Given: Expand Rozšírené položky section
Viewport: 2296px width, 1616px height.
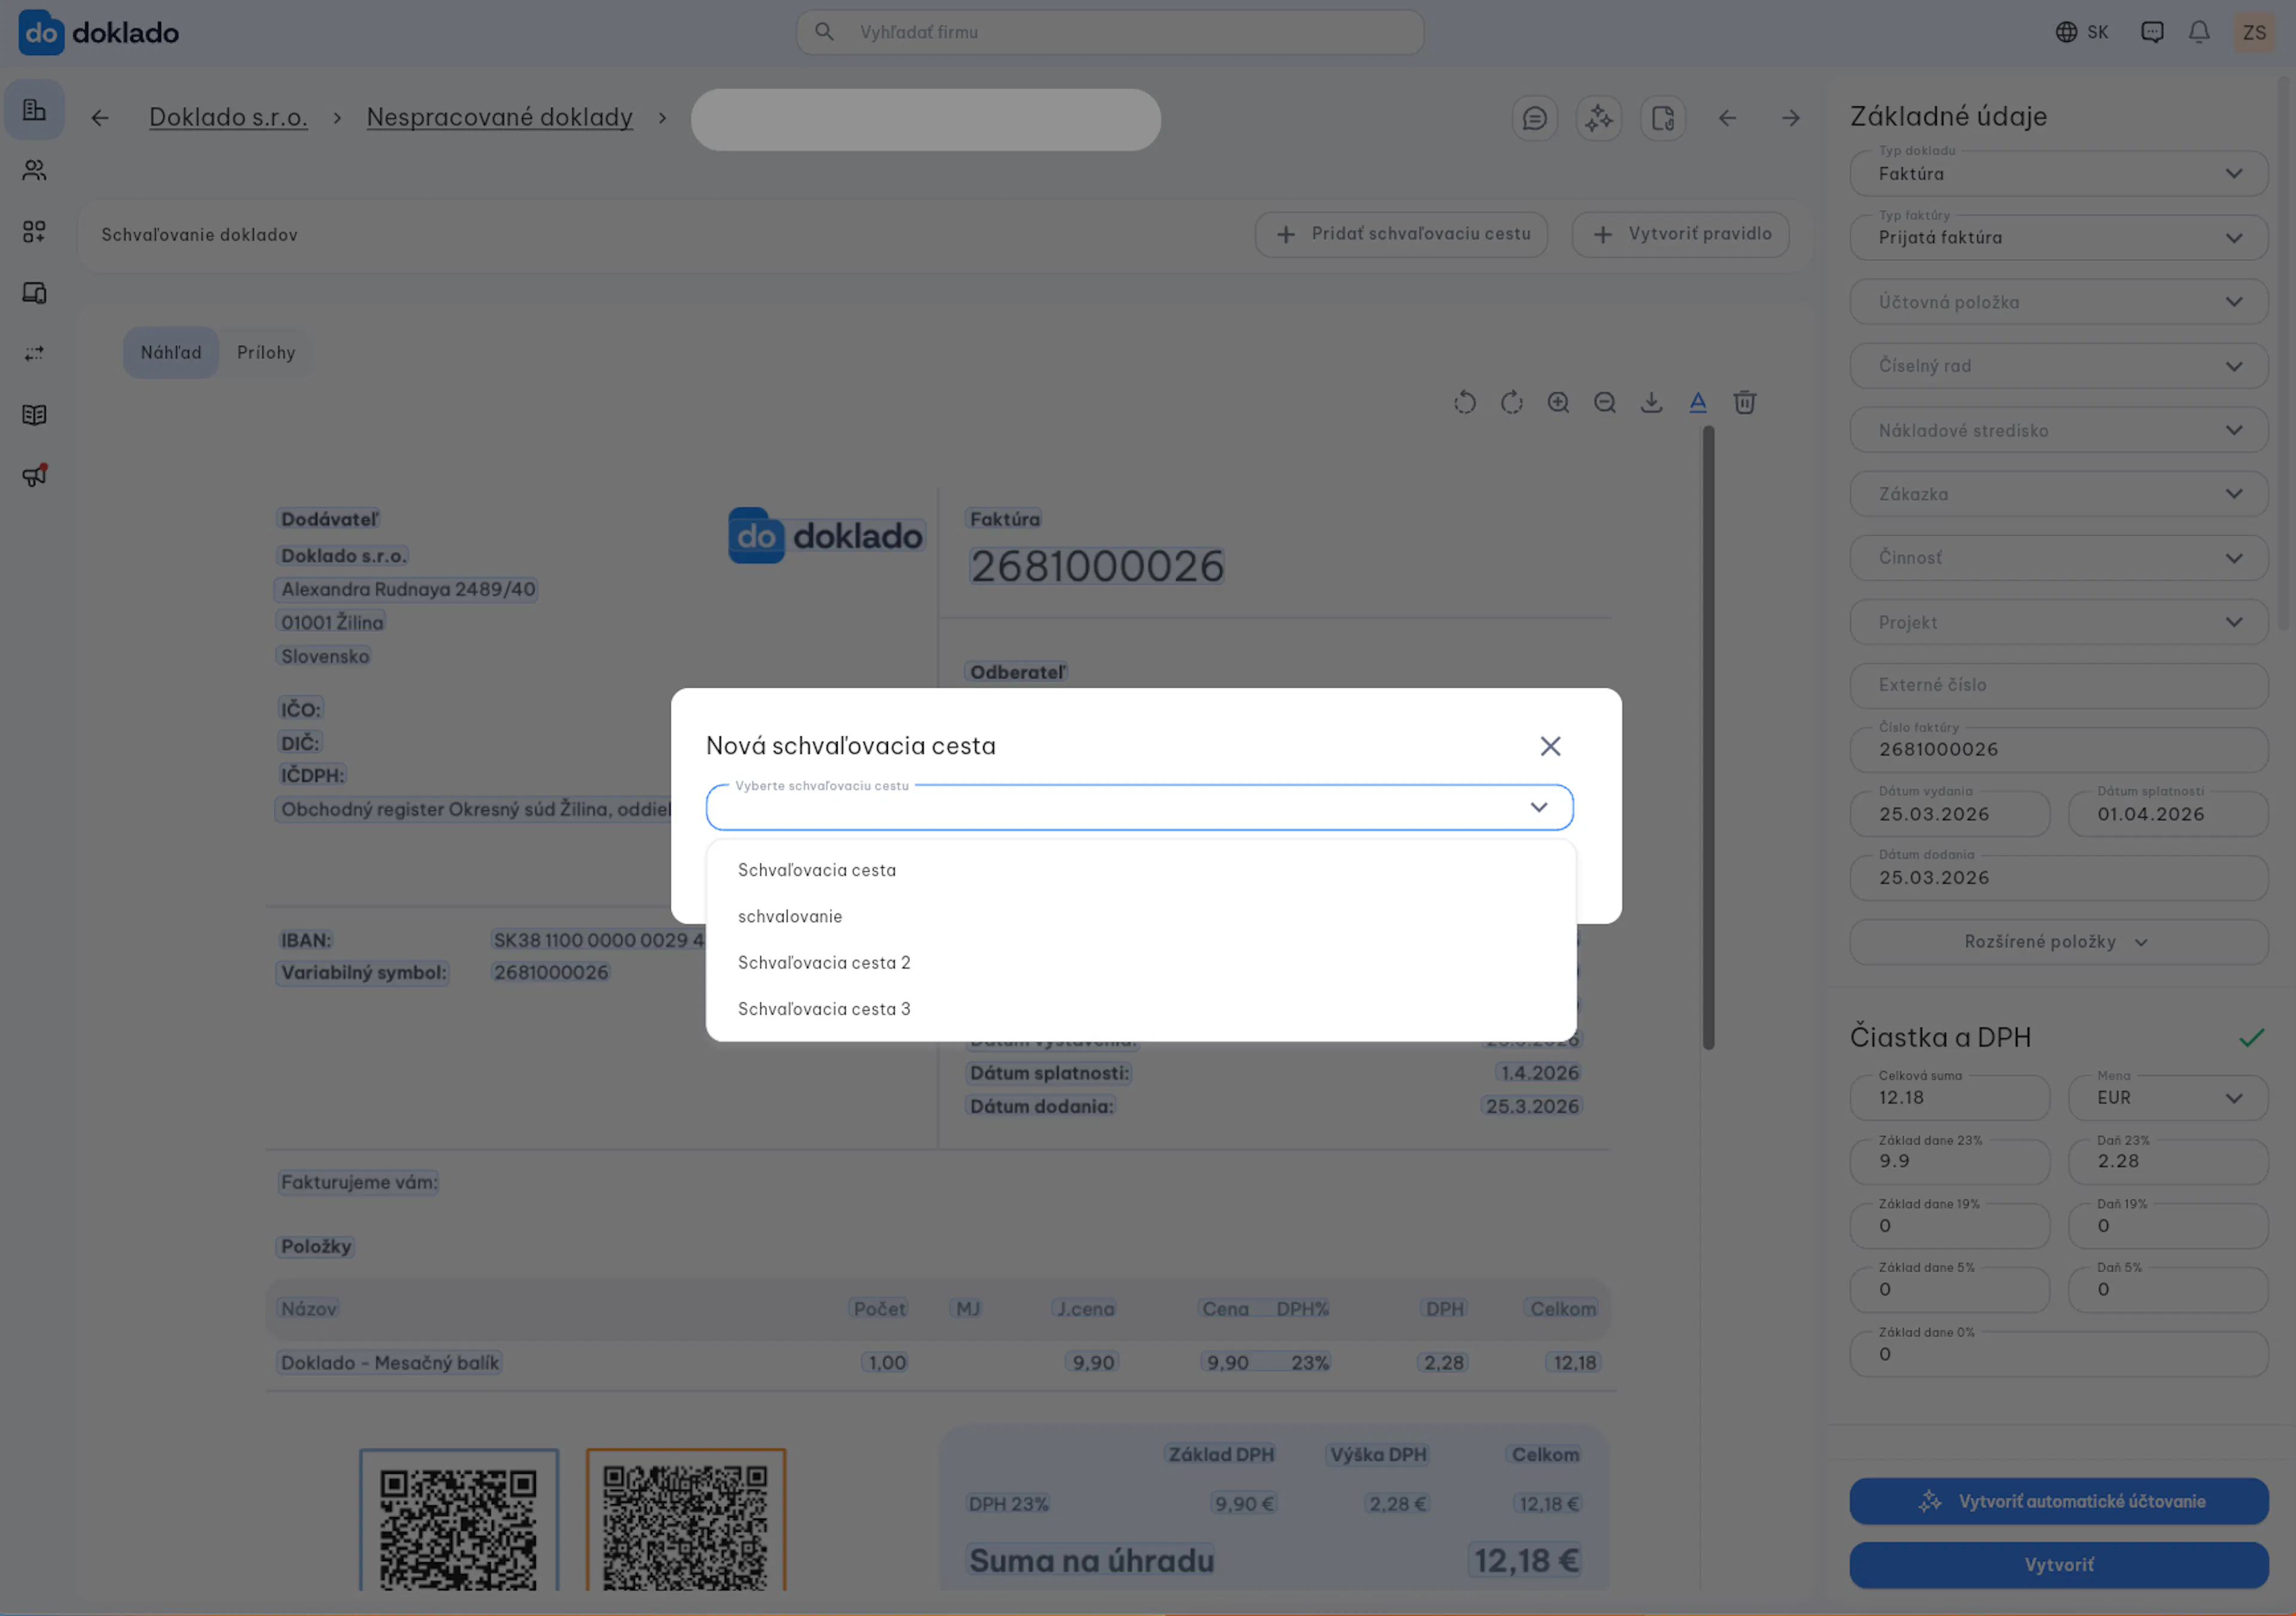Looking at the screenshot, I should (2058, 942).
